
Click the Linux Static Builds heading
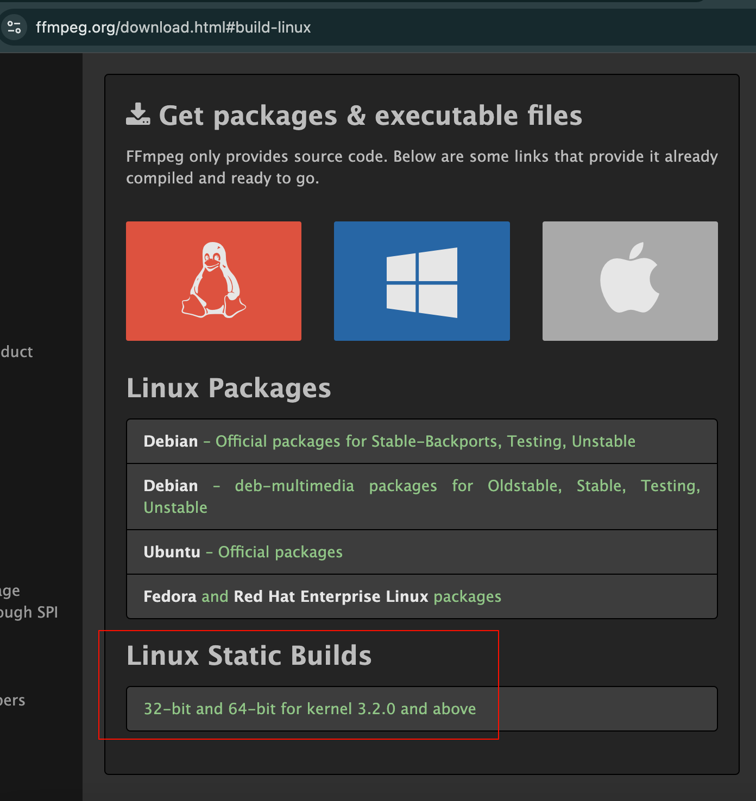click(x=249, y=655)
